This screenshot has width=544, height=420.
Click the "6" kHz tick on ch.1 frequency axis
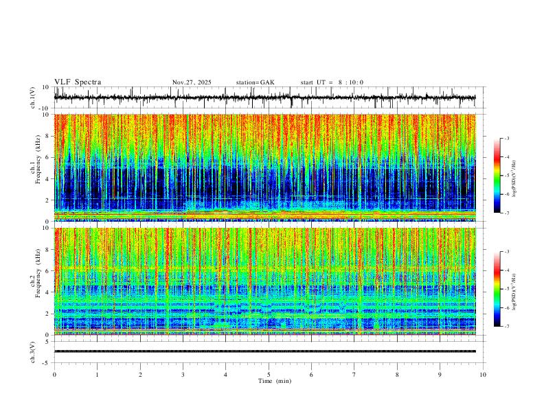coord(49,157)
